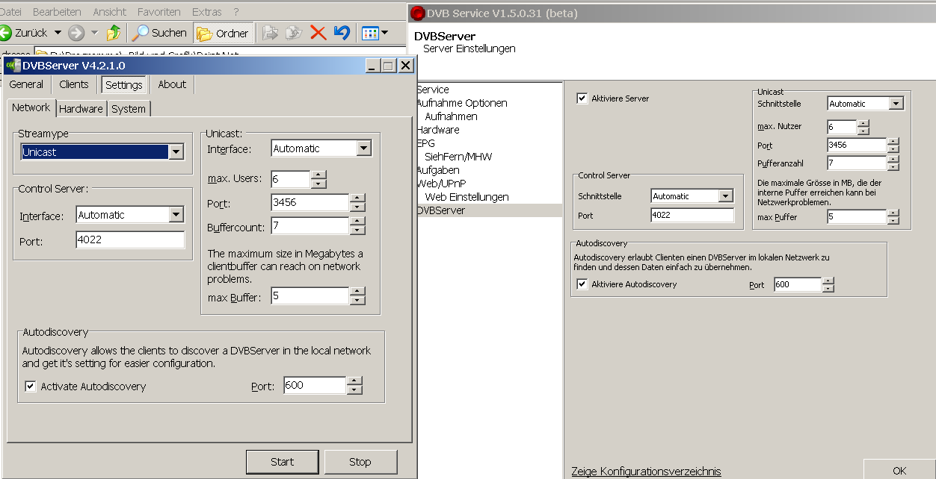Decrease Buffercount with the down arrow
Viewport: 936px width, 479px height.
[x=357, y=230]
